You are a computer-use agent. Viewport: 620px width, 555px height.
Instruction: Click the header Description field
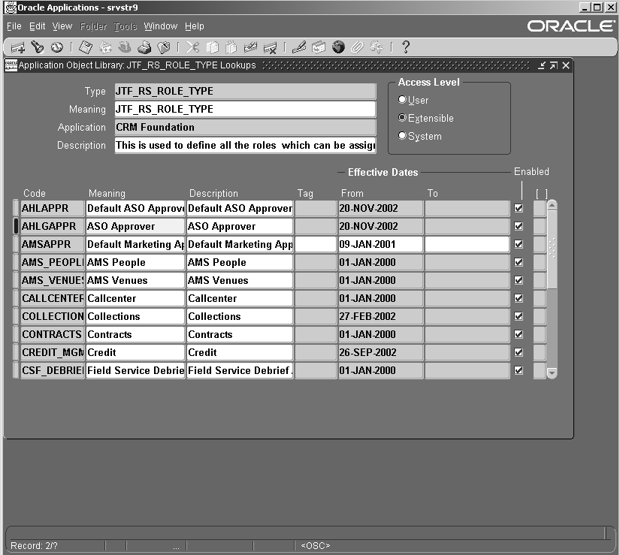(245, 146)
